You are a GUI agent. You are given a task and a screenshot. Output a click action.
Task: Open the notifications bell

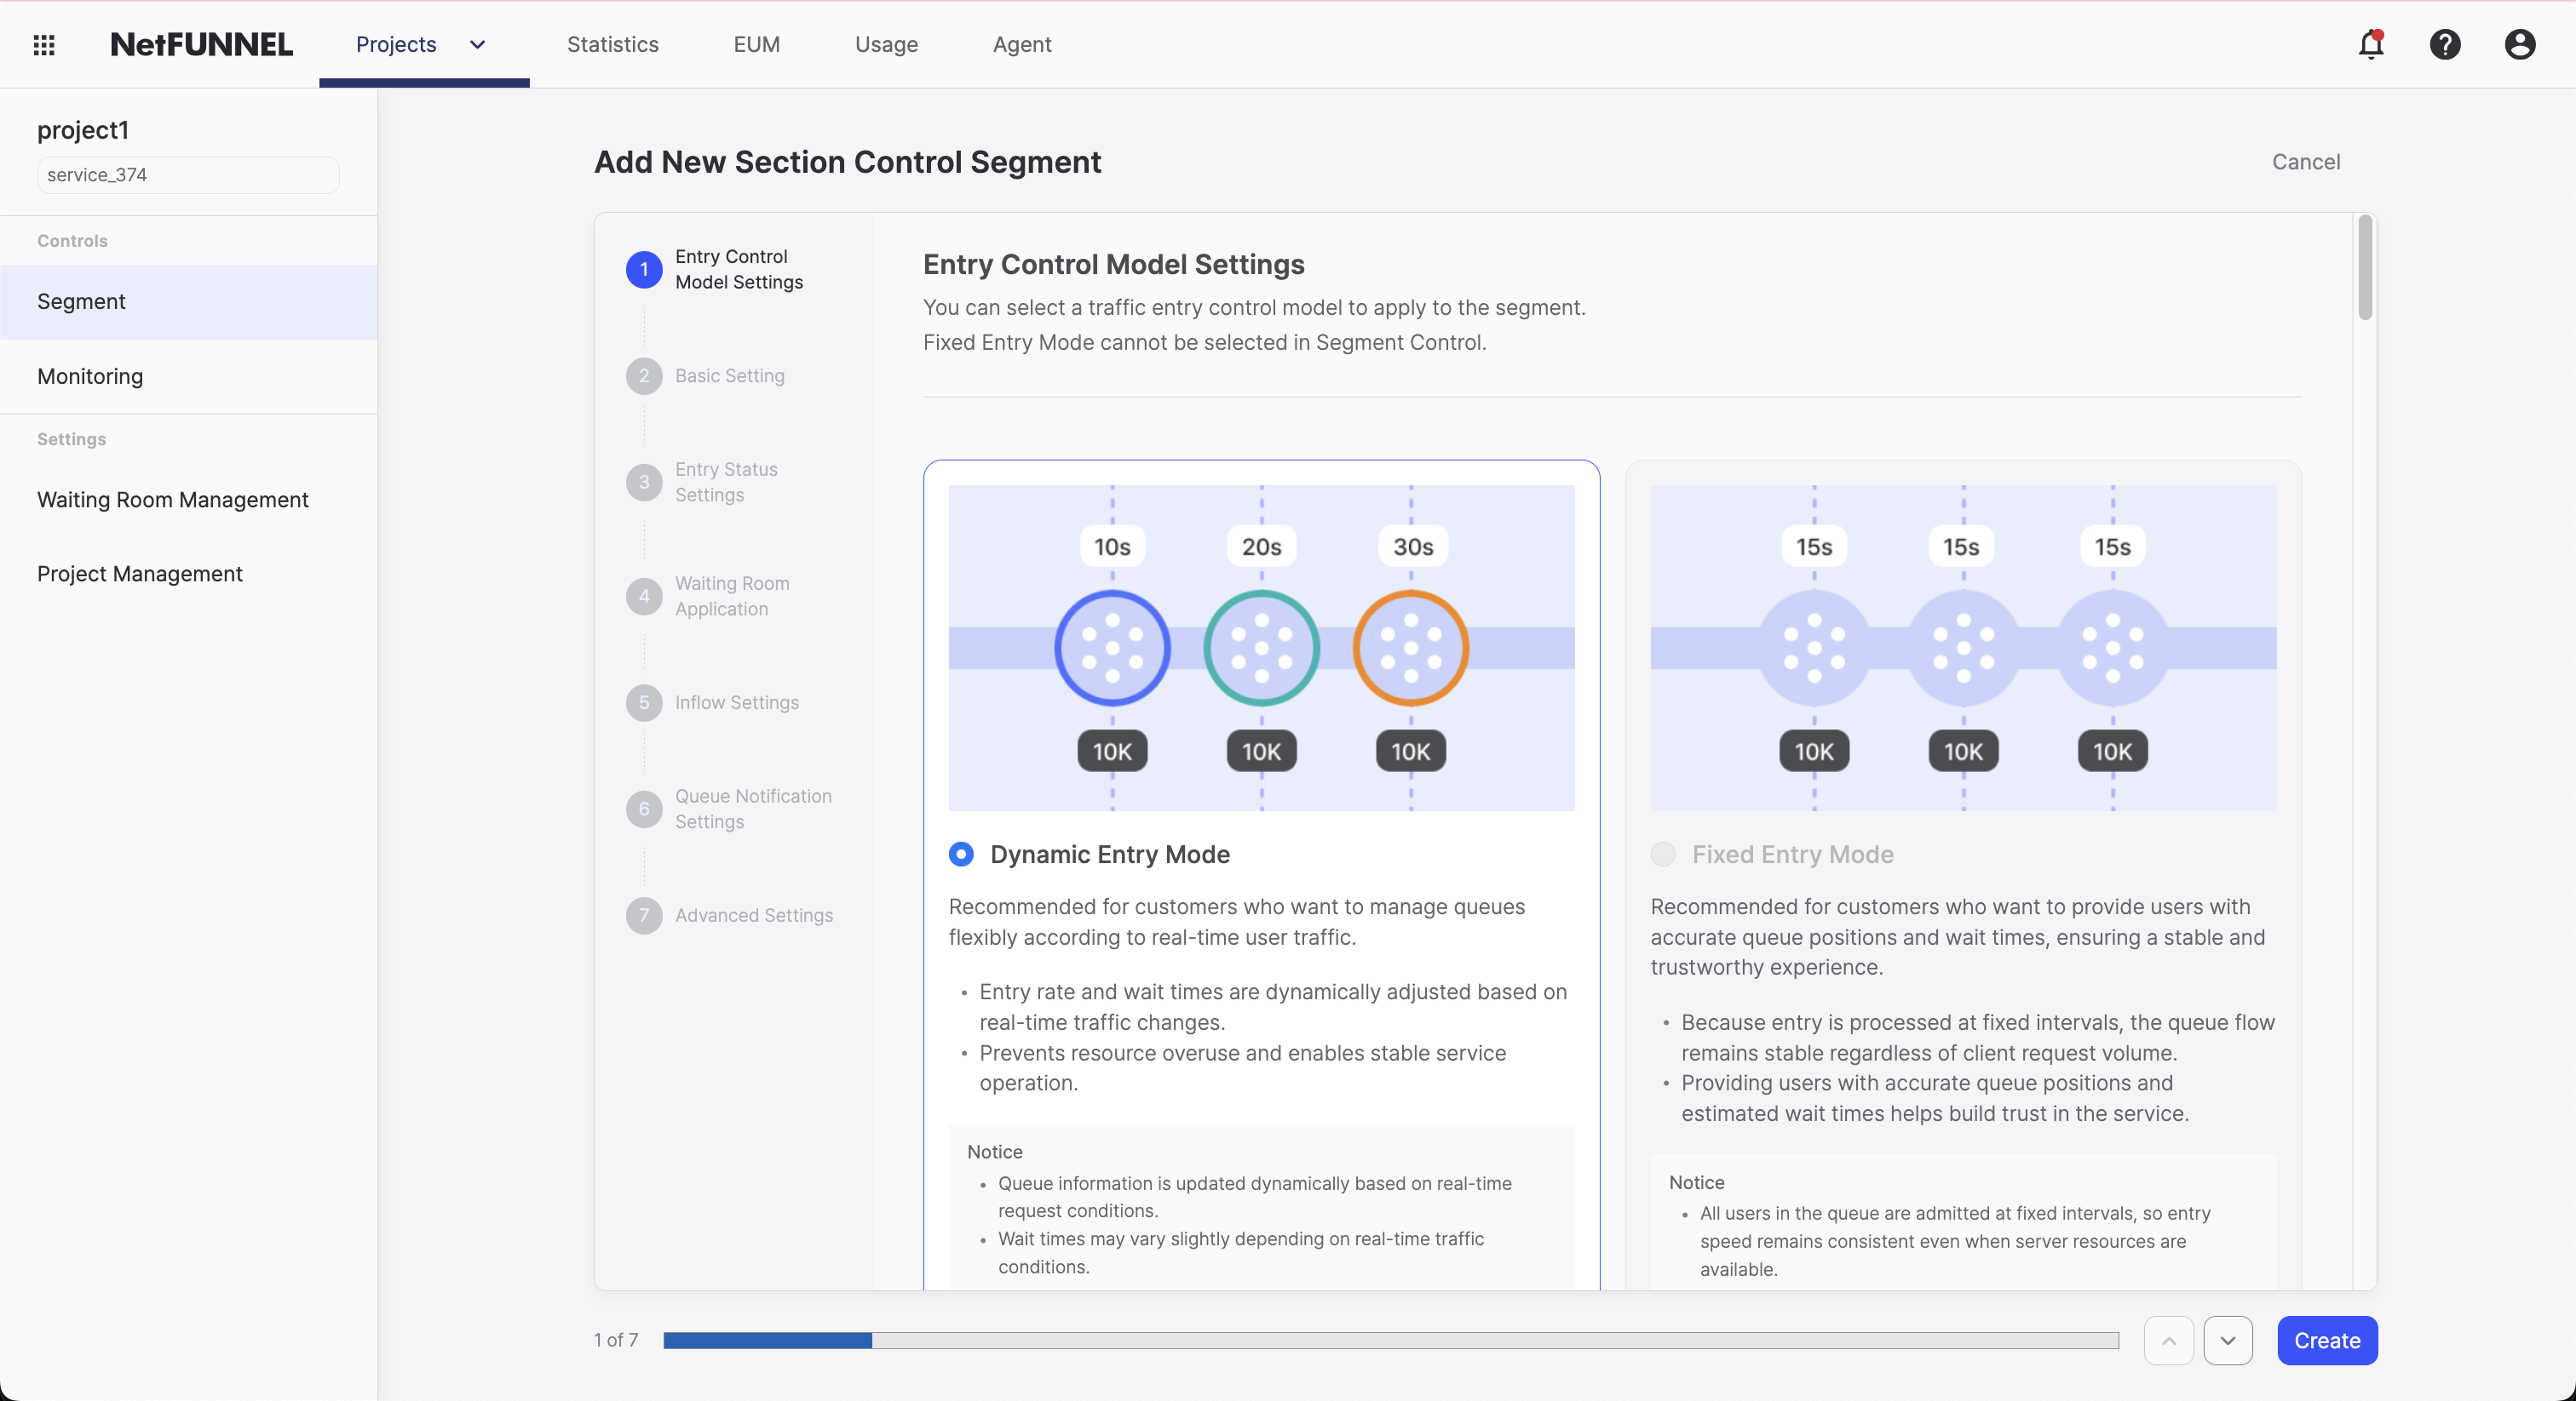(2371, 44)
